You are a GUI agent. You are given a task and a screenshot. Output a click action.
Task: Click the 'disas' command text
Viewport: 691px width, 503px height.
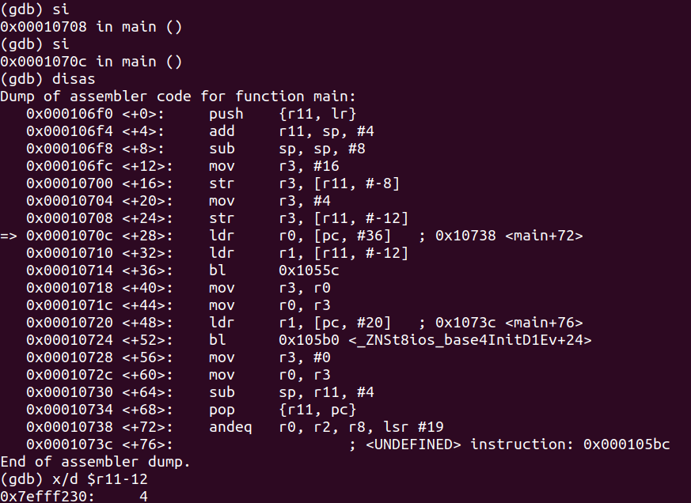pos(74,79)
